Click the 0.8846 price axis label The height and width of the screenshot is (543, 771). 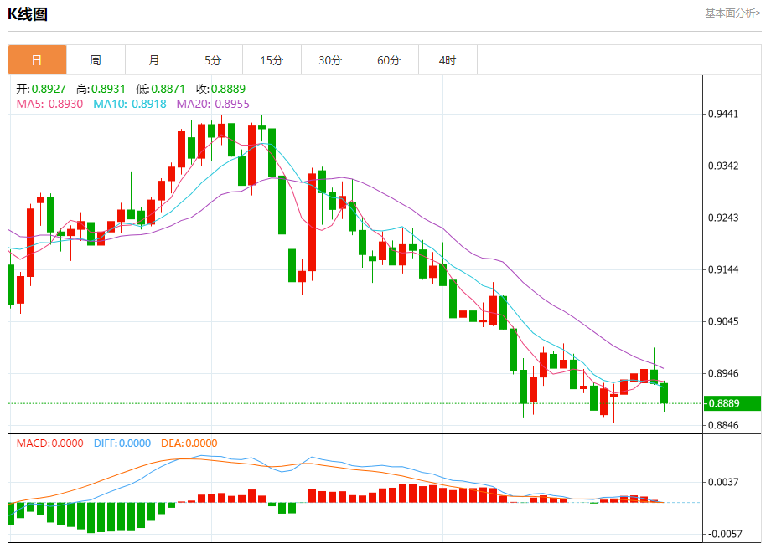click(722, 425)
